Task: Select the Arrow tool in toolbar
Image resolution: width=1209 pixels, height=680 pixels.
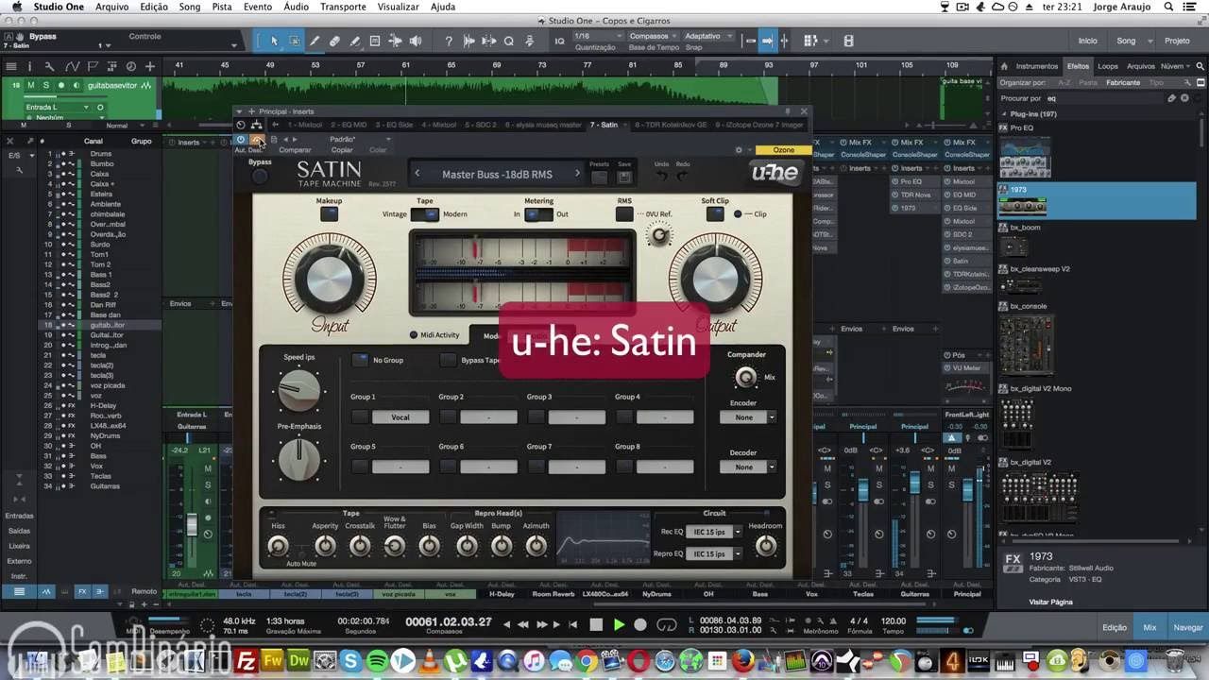Action: tap(274, 41)
